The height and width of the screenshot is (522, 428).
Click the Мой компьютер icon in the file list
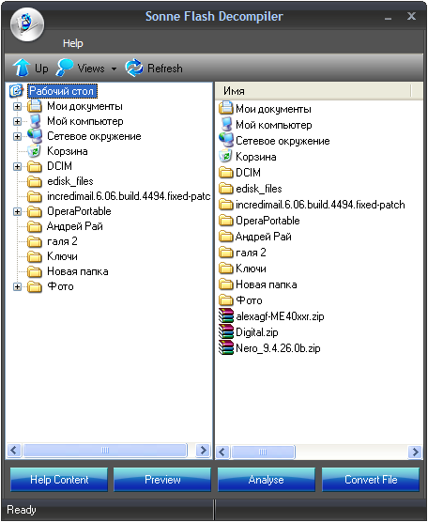(226, 125)
